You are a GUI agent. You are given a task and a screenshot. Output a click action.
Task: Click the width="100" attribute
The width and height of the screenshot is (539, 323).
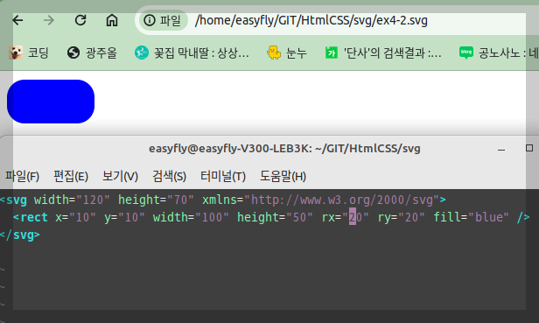(x=191, y=217)
